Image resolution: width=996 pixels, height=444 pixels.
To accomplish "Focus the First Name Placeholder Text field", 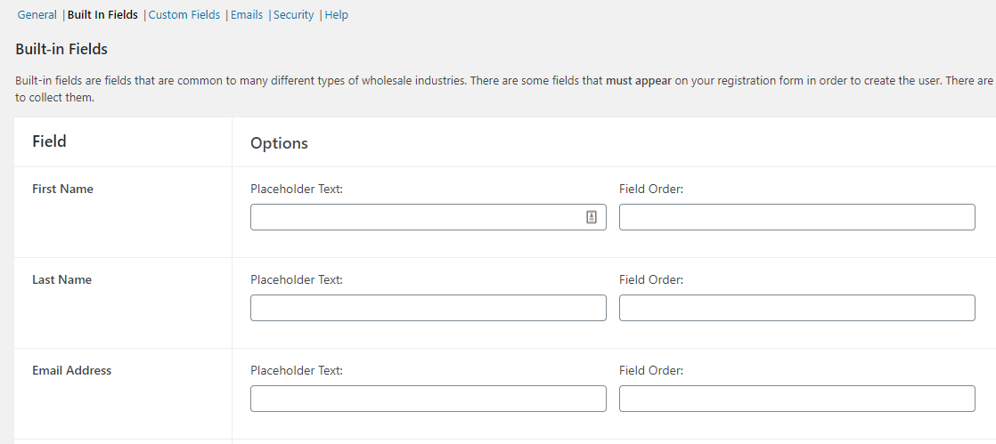I will 414,217.
